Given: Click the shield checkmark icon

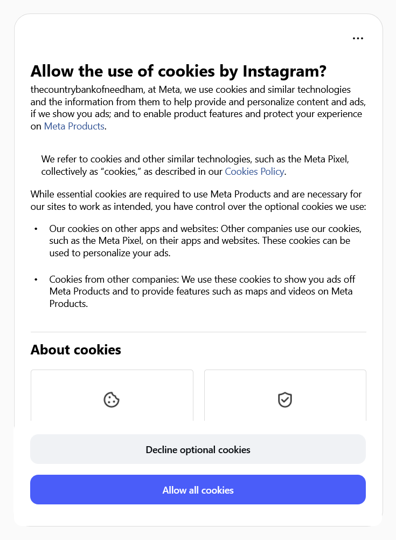Looking at the screenshot, I should click(284, 400).
